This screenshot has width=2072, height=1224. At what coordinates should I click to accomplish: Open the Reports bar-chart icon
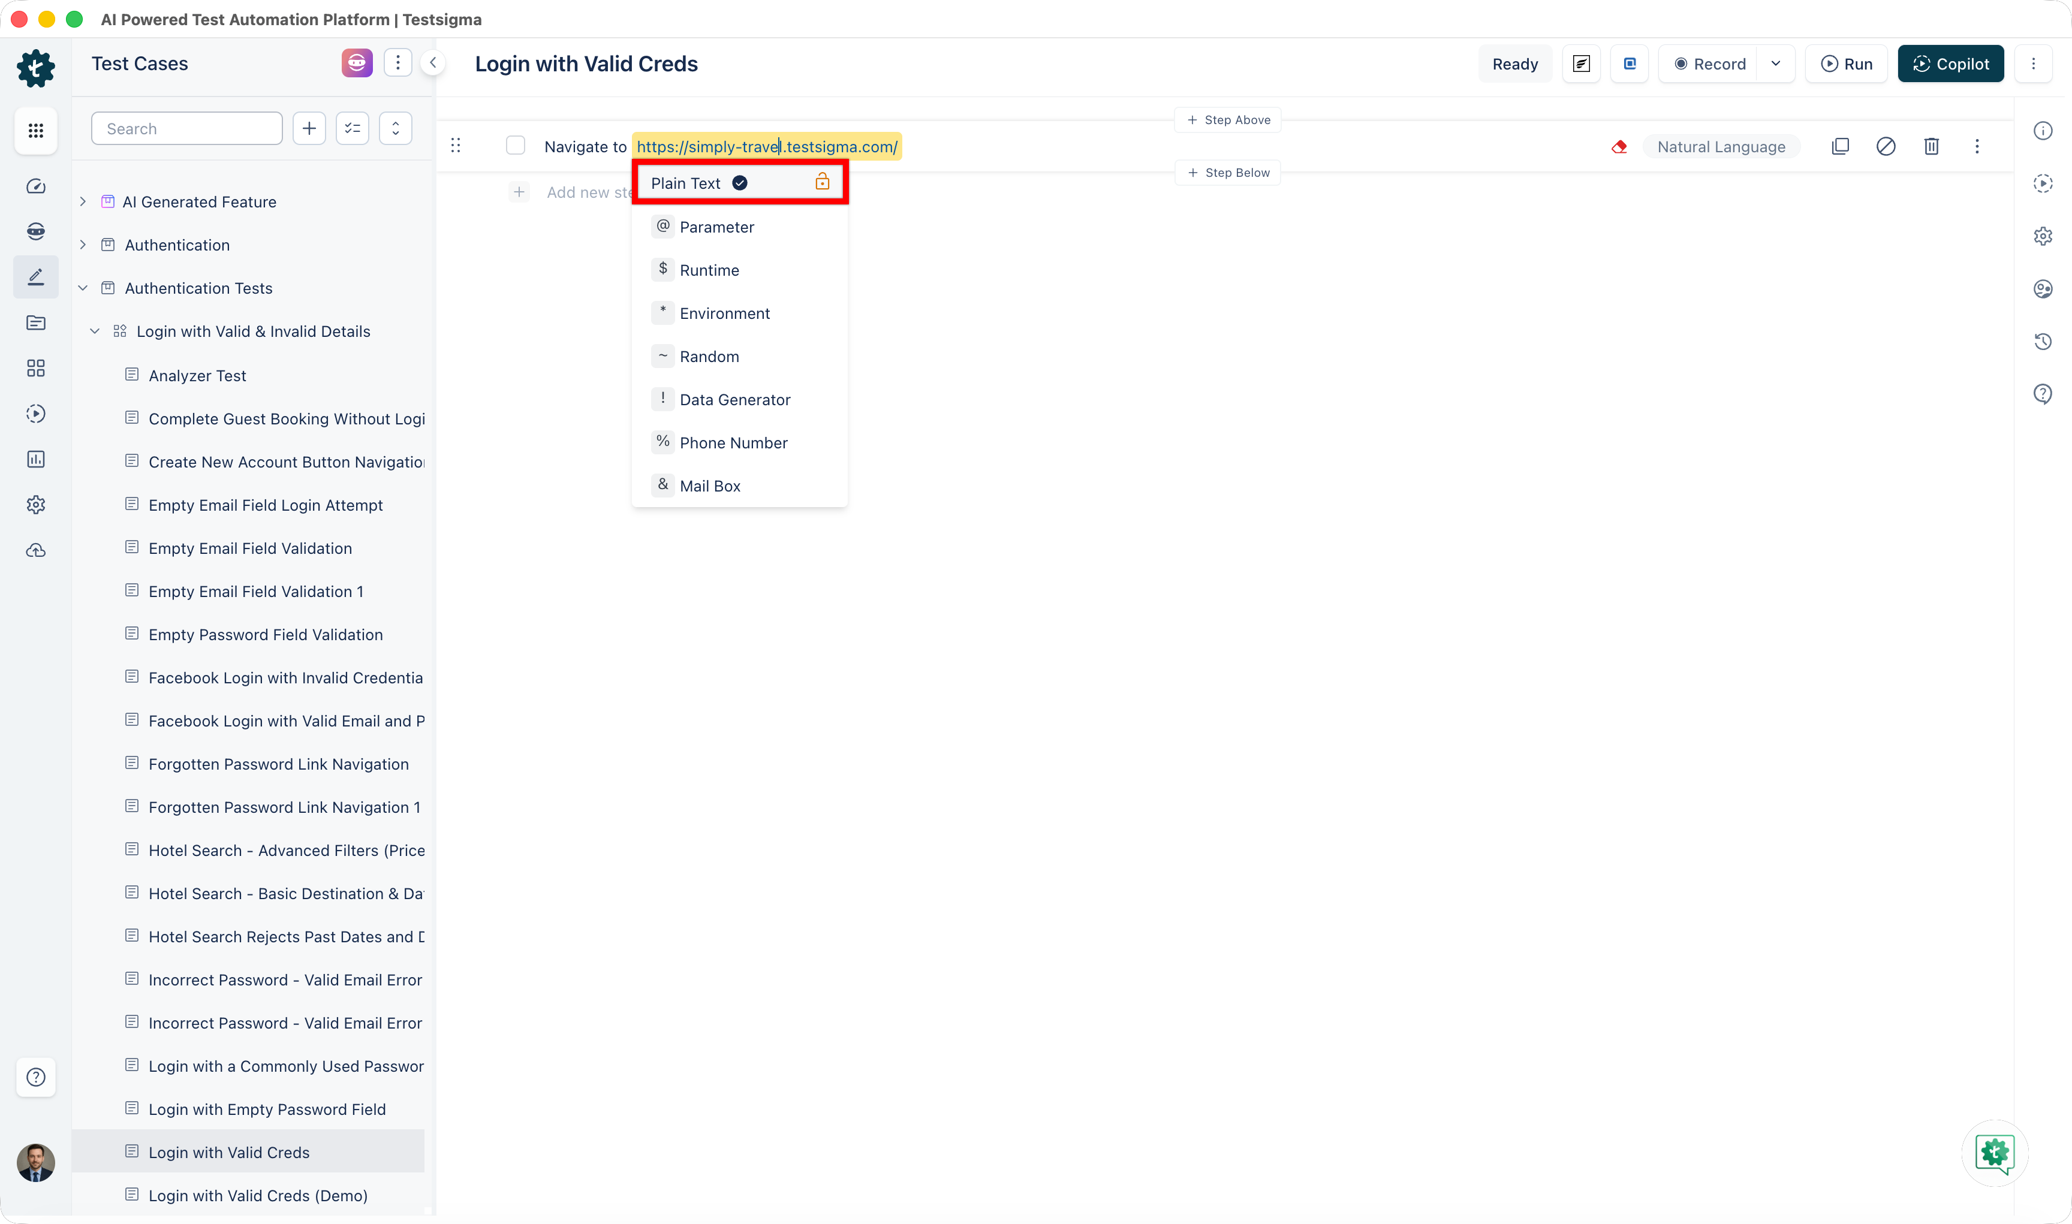[x=37, y=459]
